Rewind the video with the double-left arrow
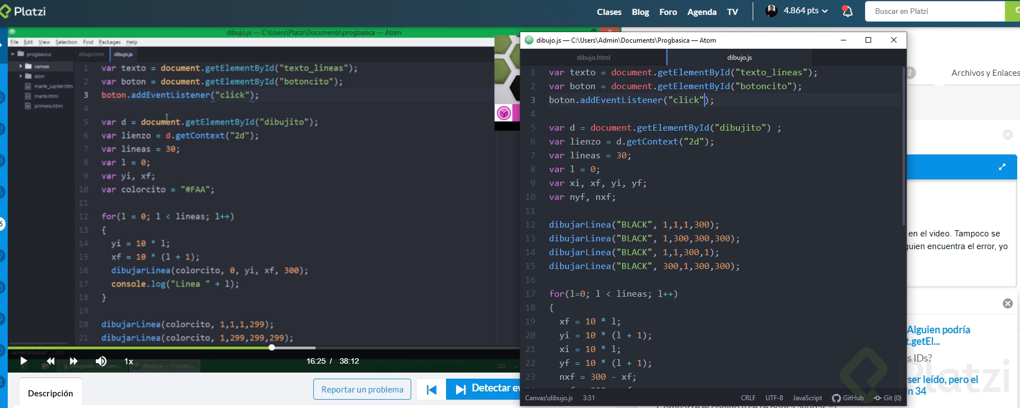Image resolution: width=1020 pixels, height=408 pixels. [x=50, y=361]
